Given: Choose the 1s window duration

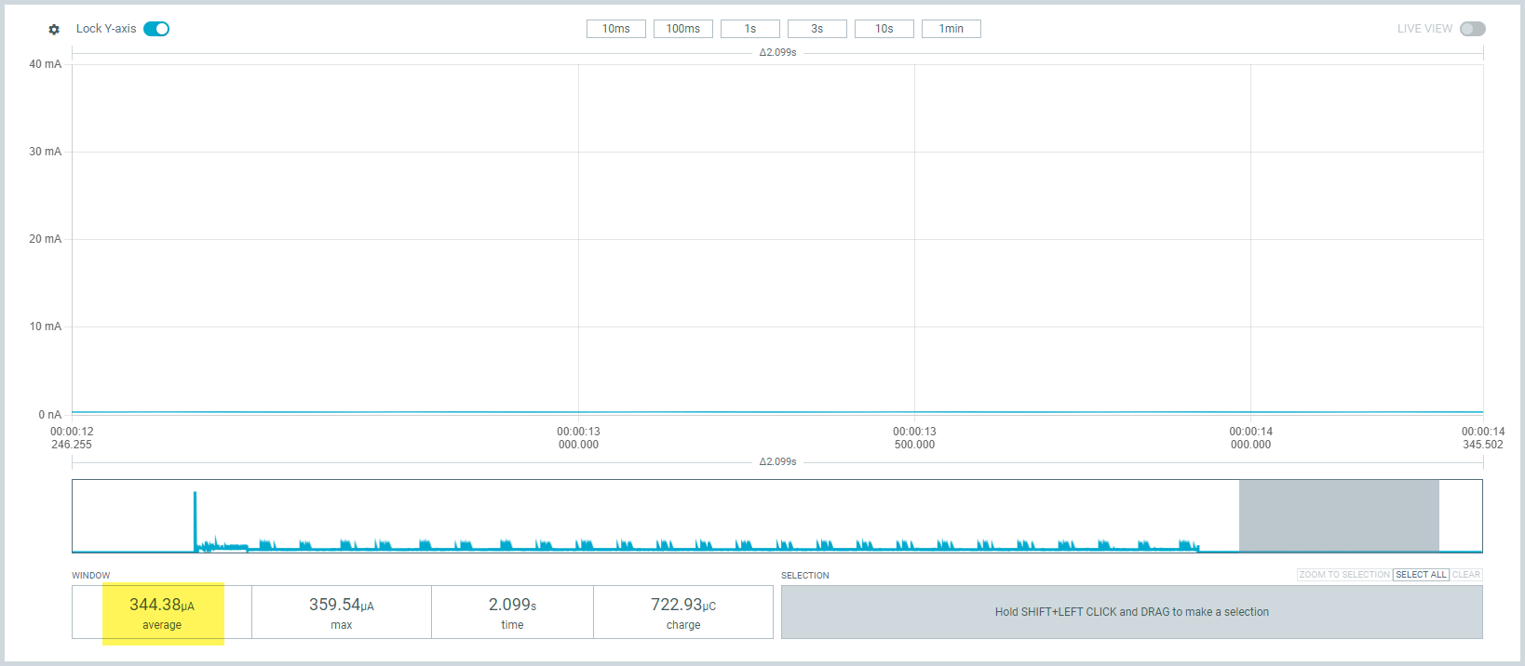Looking at the screenshot, I should pos(749,29).
